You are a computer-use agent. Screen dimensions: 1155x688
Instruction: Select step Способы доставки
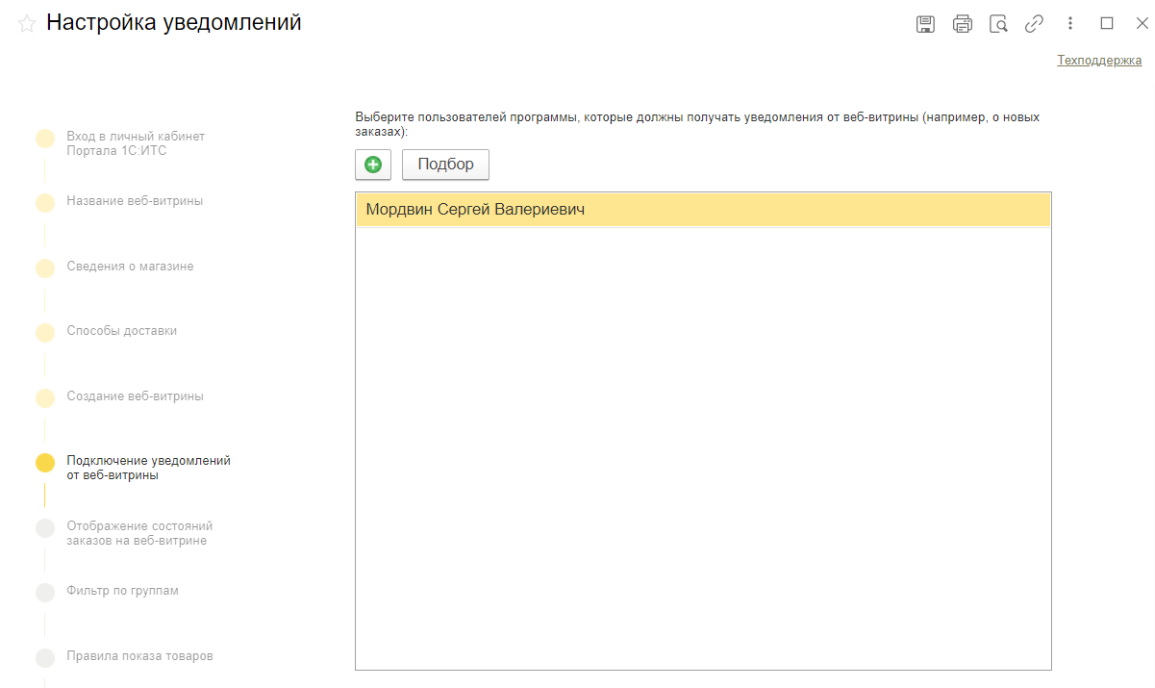point(121,331)
